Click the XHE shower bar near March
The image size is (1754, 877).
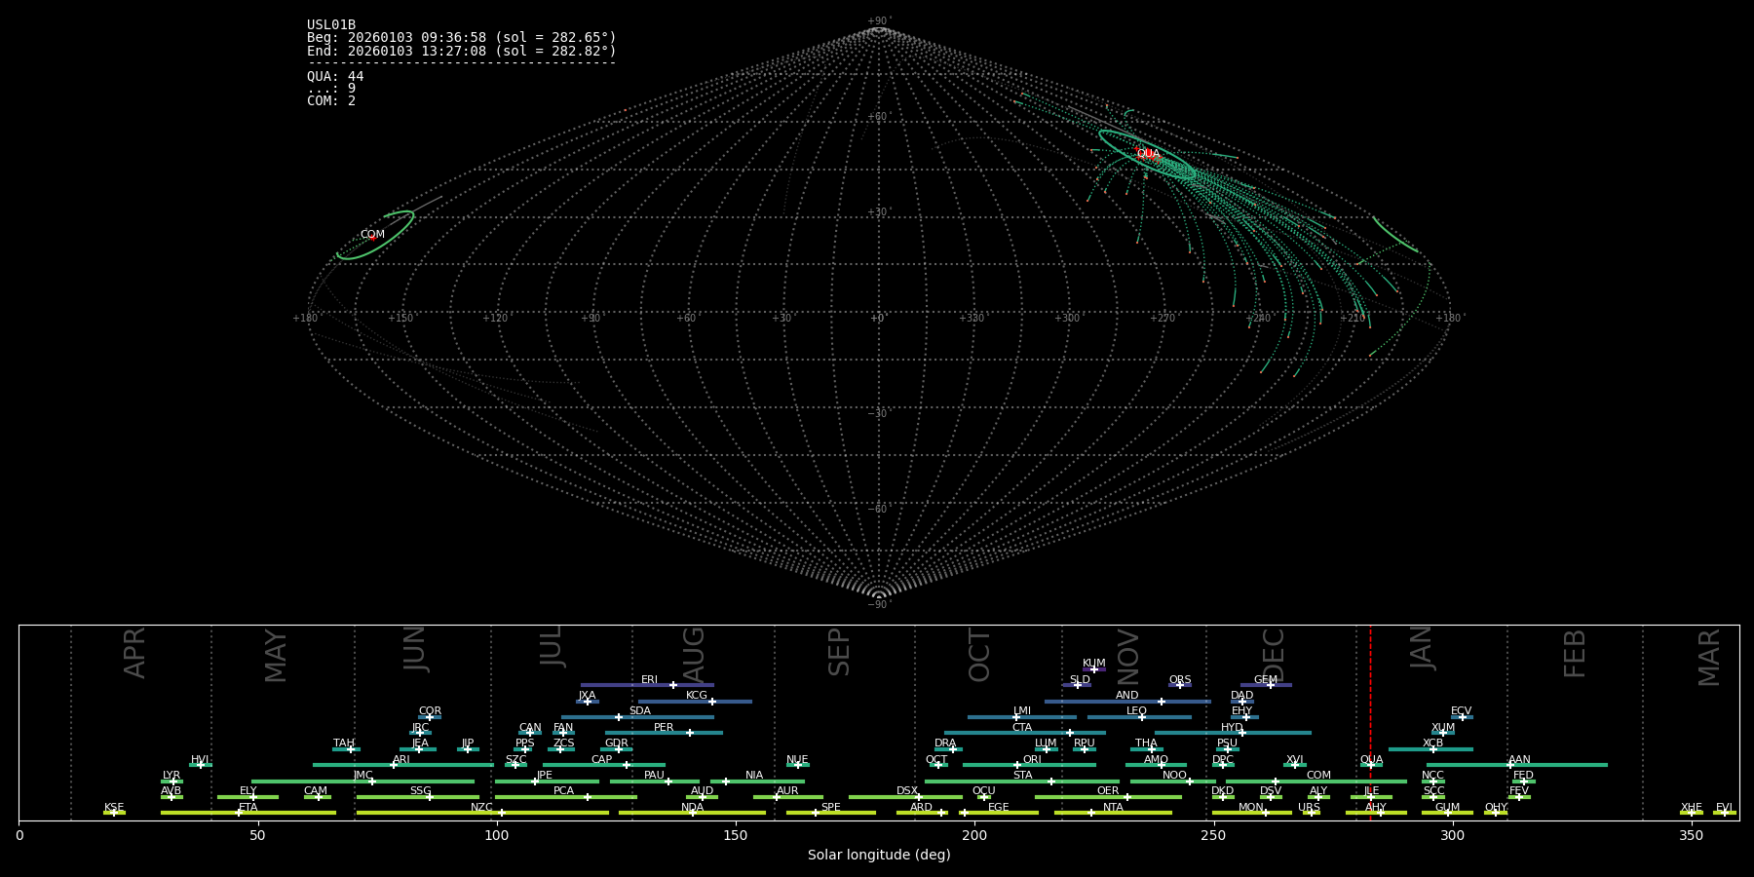click(1692, 813)
